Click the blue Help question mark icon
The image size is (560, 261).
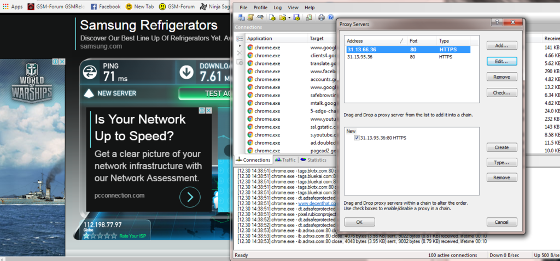pyautogui.click(x=331, y=17)
